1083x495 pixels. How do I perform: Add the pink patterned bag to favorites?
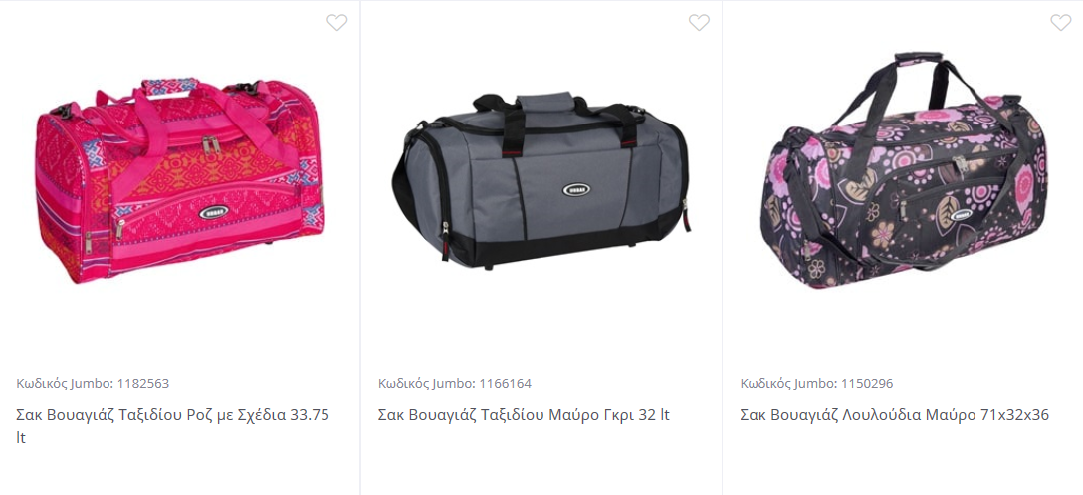tap(337, 23)
